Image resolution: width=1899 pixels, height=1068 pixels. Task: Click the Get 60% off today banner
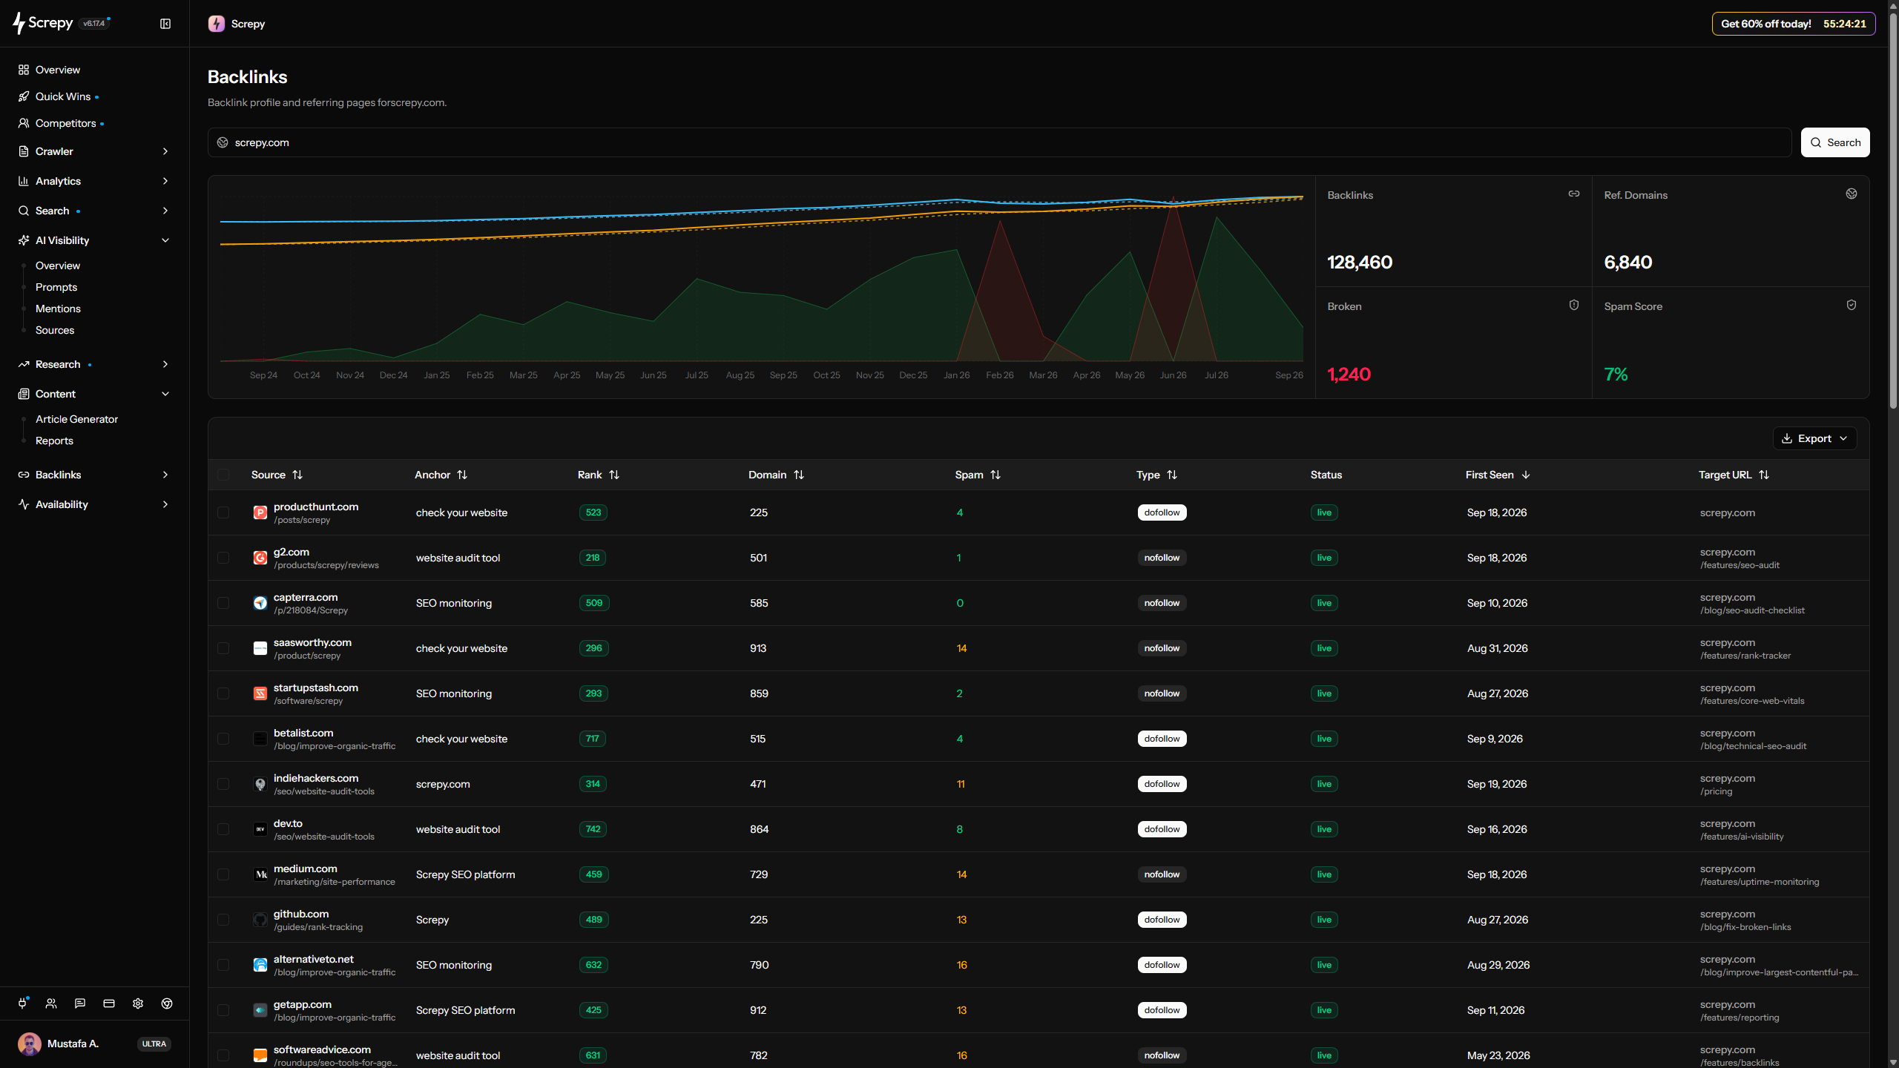[x=1794, y=24]
